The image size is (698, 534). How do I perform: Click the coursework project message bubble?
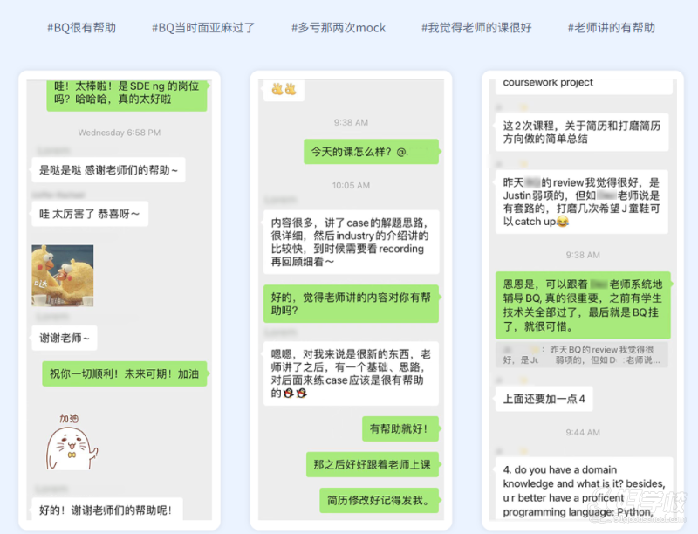549,84
